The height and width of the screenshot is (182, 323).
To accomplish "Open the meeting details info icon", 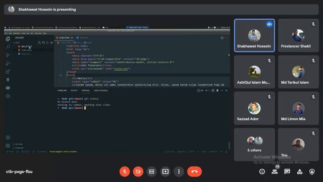I will click(x=262, y=171).
